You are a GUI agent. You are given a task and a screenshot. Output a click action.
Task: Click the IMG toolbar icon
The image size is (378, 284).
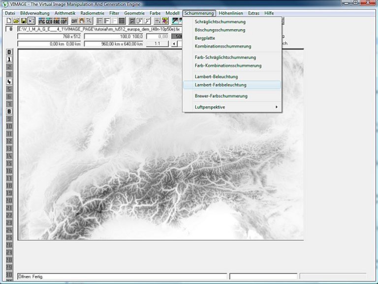pos(42,21)
